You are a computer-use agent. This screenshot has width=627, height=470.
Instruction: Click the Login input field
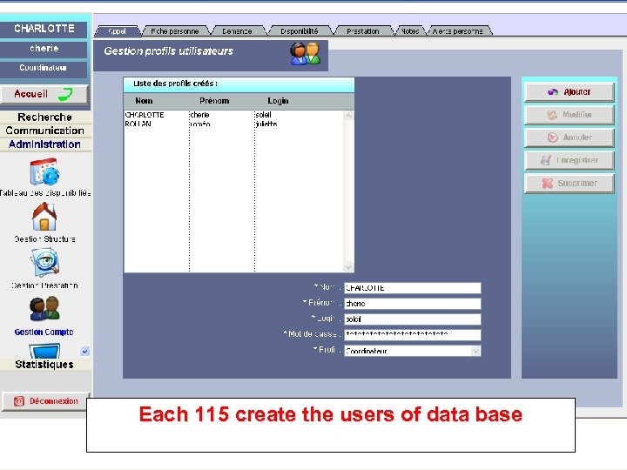pos(412,319)
